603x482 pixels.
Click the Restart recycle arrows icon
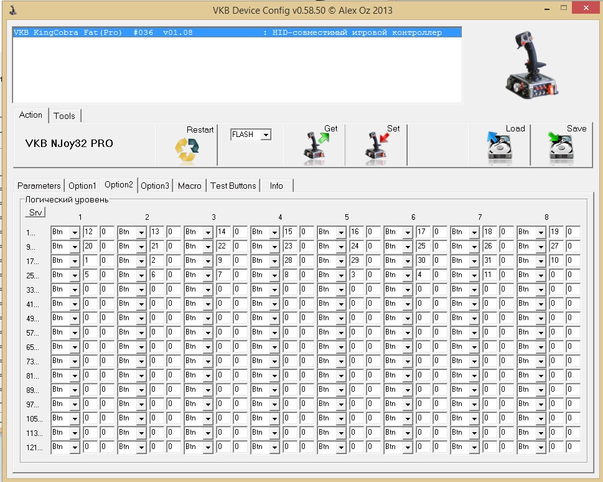(187, 151)
